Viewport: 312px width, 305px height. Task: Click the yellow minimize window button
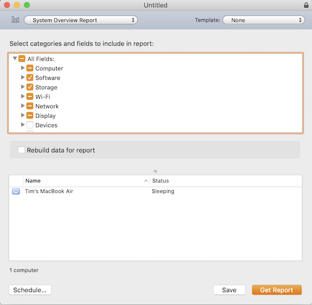tap(17, 5)
